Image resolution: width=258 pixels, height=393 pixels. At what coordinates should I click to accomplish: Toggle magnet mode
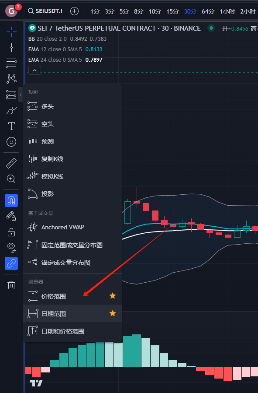[11, 200]
